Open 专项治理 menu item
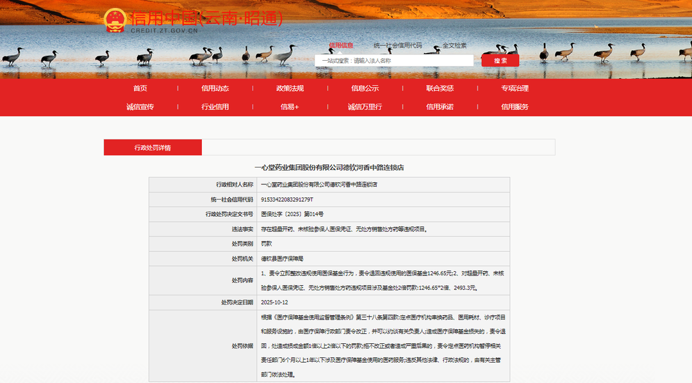The height and width of the screenshot is (383, 692). [x=515, y=88]
